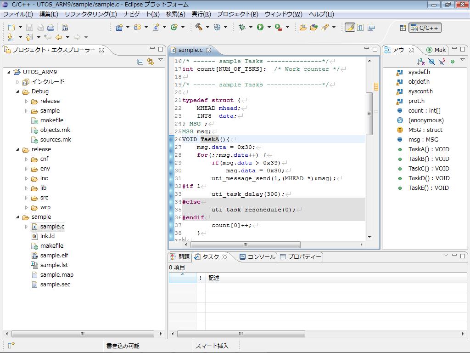Click the Debug bug icon
Screen dimensions: 470x353
pyautogui.click(x=242, y=27)
